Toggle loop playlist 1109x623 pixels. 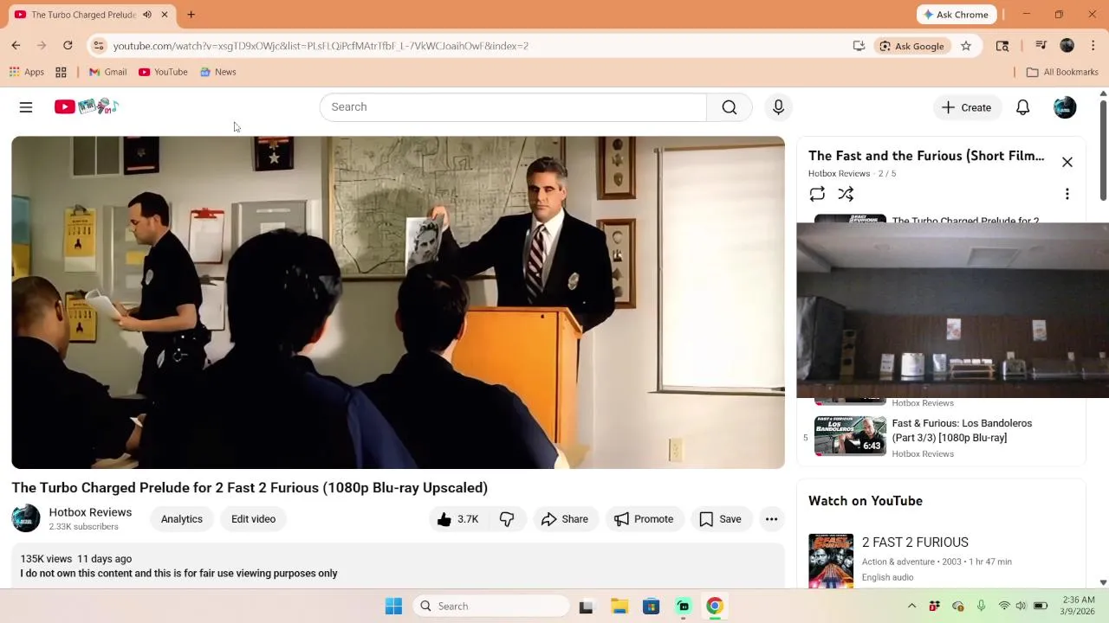point(817,194)
